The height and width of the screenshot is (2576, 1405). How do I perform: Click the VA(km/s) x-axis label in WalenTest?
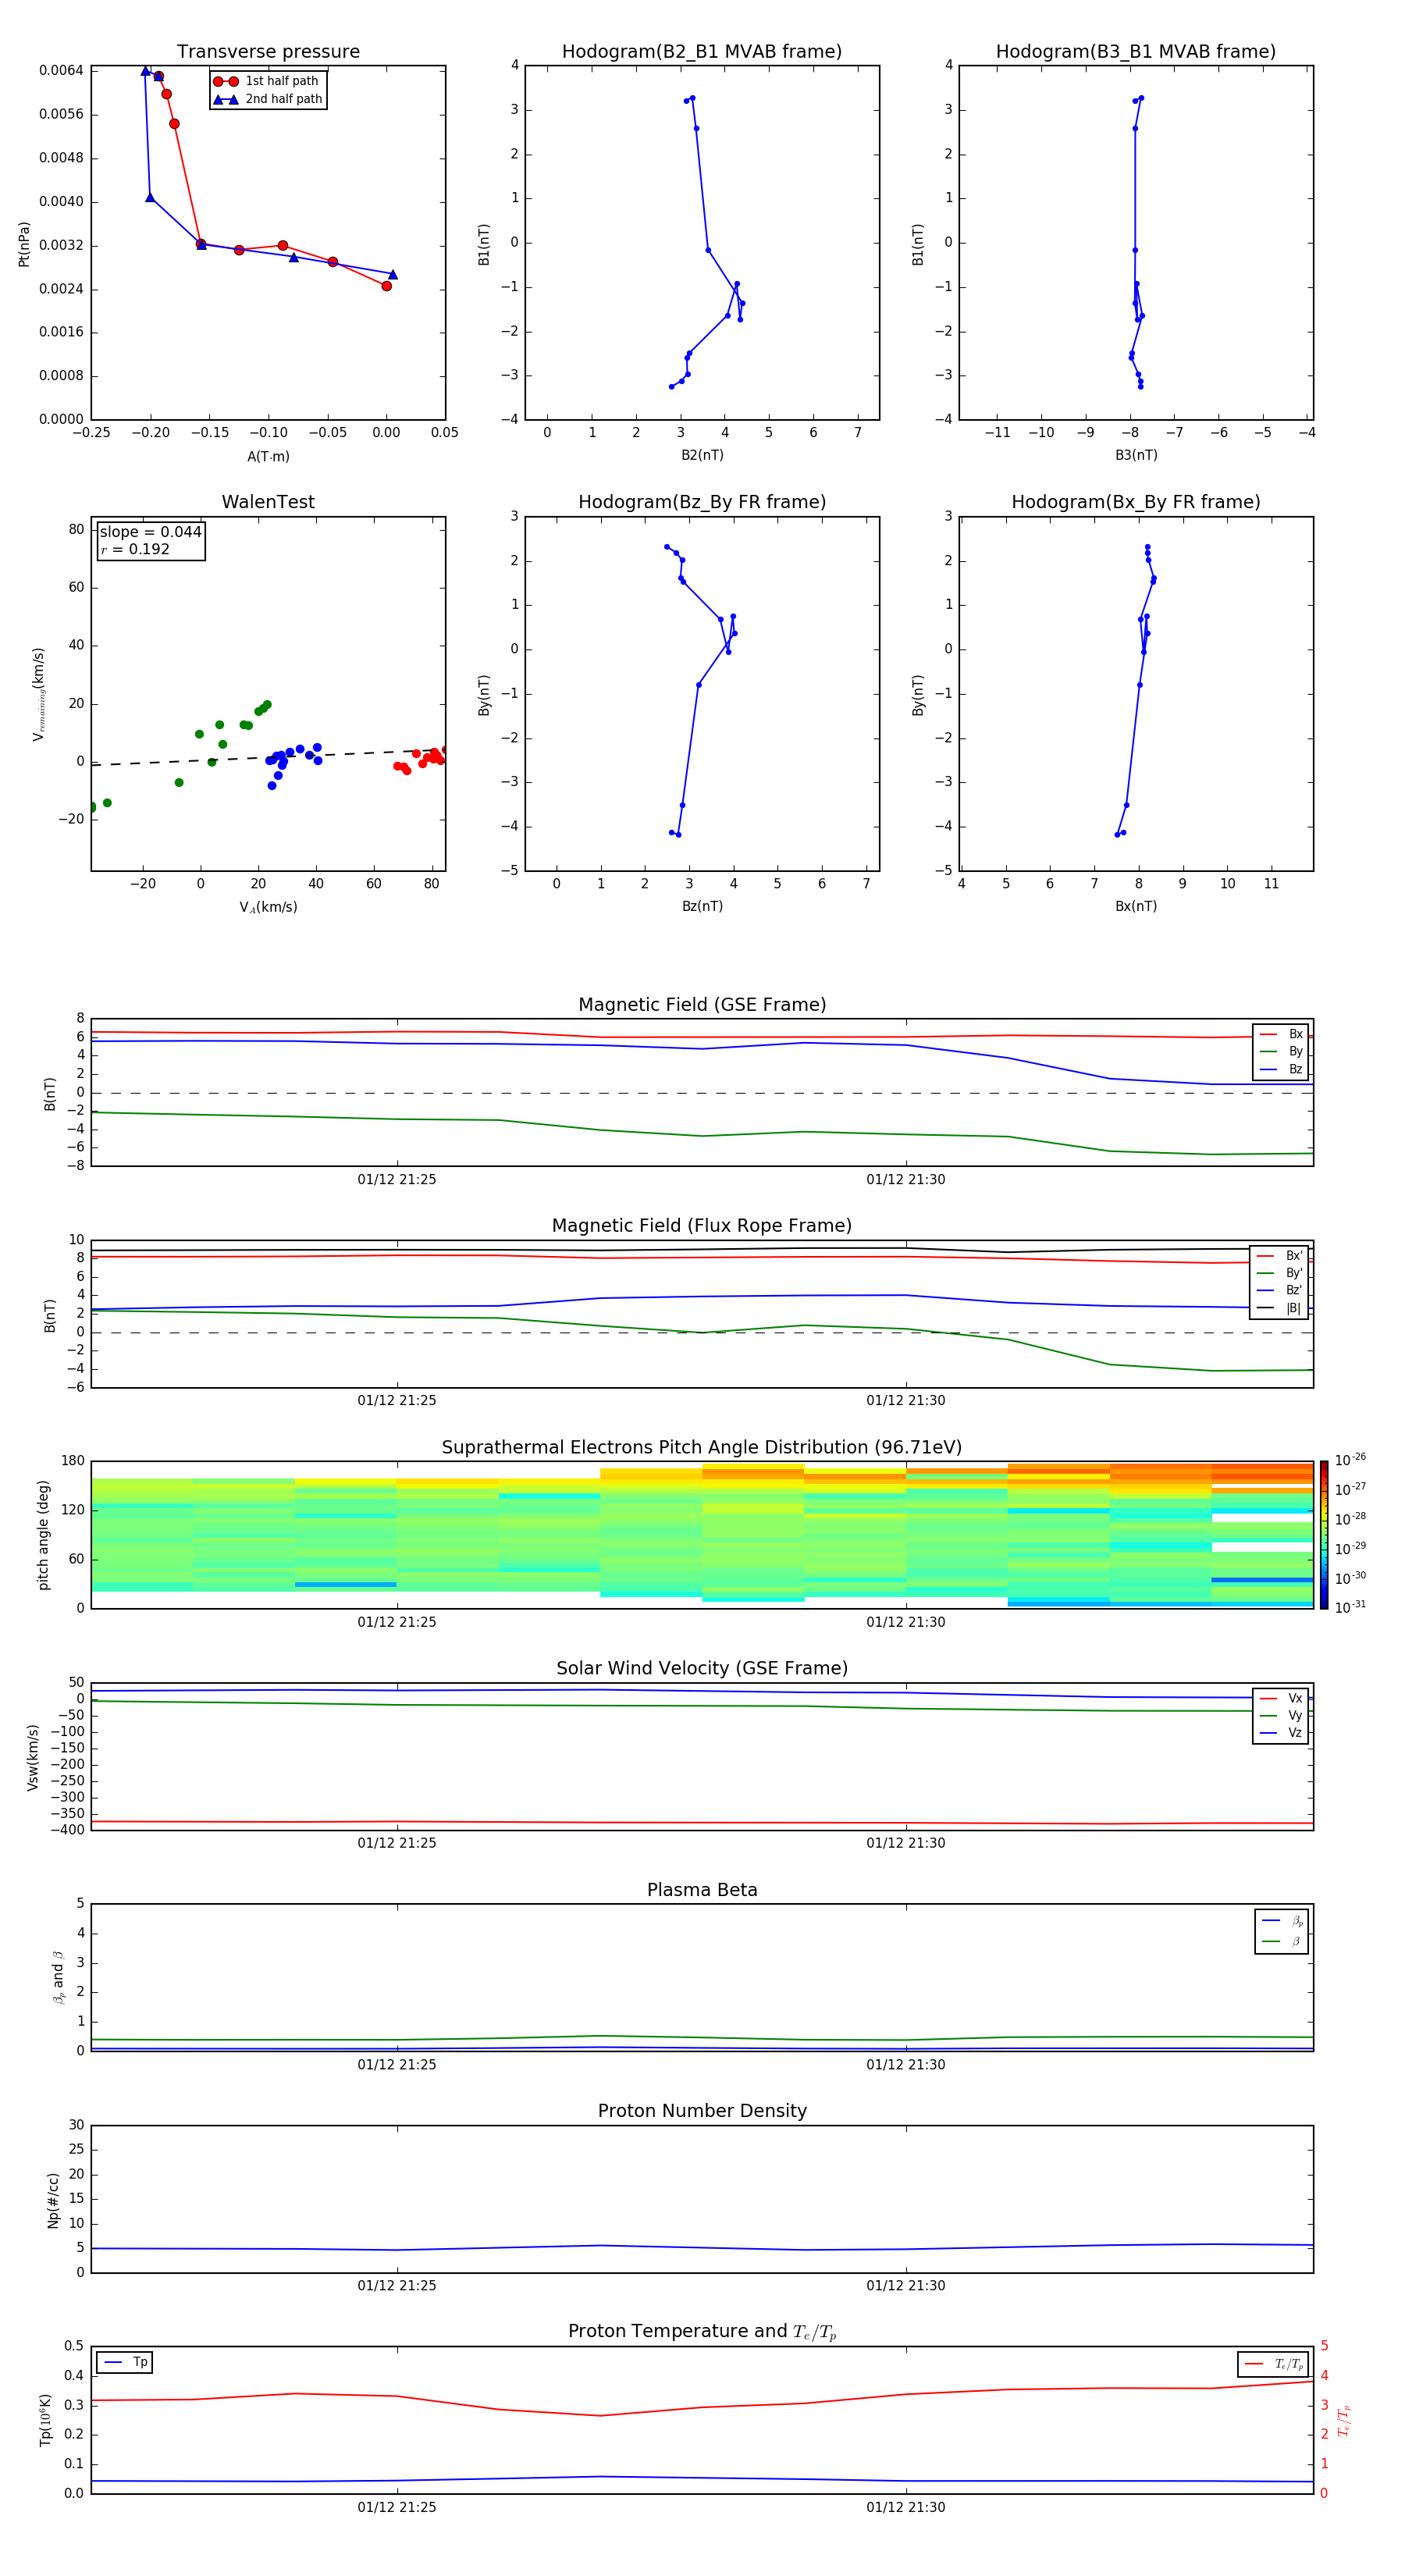click(268, 907)
